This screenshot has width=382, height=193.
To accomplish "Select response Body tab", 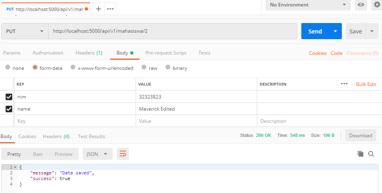I will [x=6, y=136].
